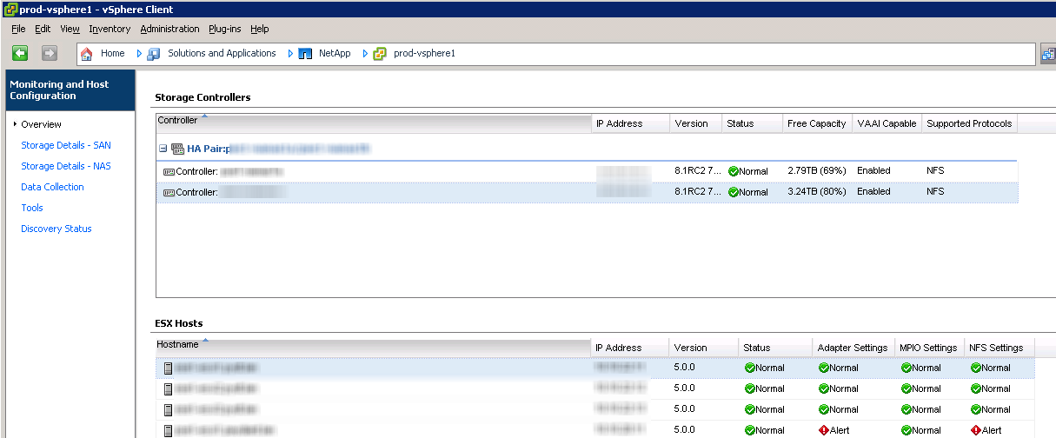Click the third ESX host server icon
Image resolution: width=1056 pixels, height=438 pixels.
click(169, 409)
